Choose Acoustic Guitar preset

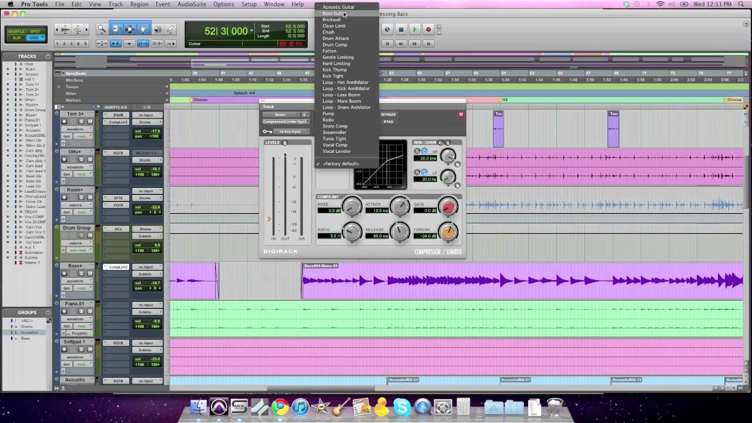347,7
